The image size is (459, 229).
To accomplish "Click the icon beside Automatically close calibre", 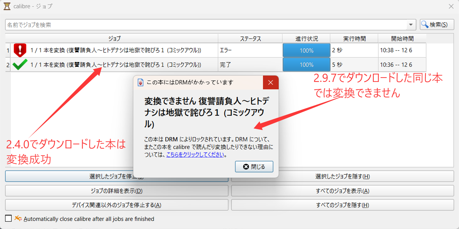I will [18, 218].
